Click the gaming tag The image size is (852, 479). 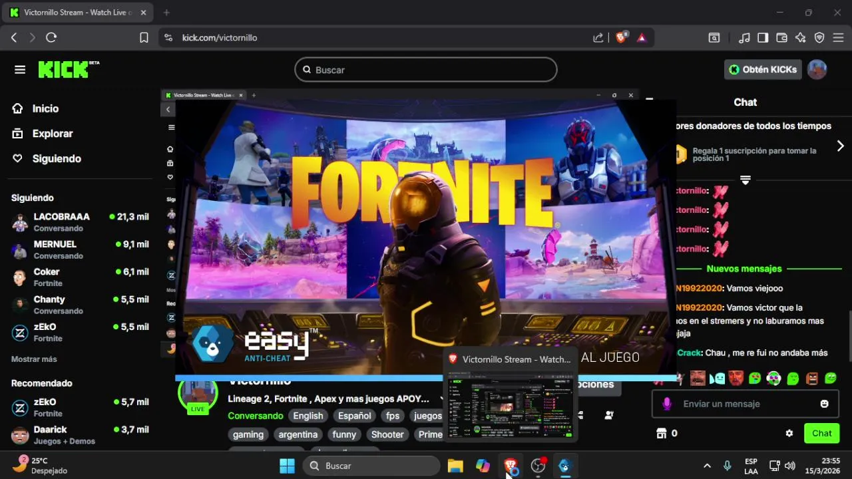tap(248, 434)
